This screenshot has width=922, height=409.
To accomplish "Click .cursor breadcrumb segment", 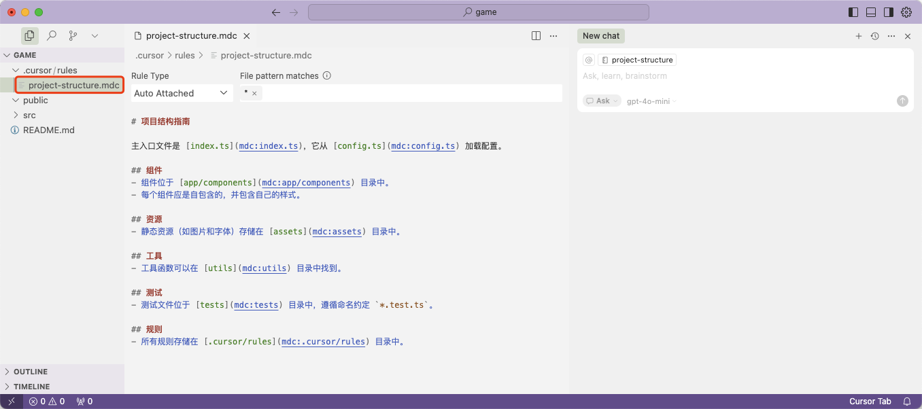I will [150, 56].
